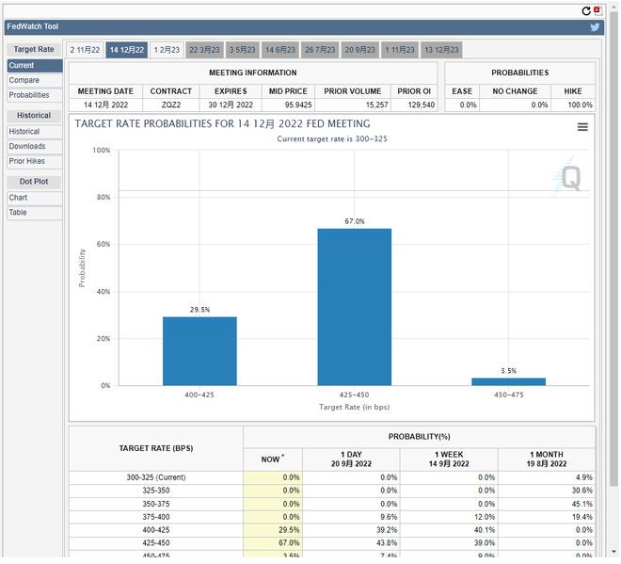Open Dot Plot Chart view
The image size is (621, 564).
point(18,198)
